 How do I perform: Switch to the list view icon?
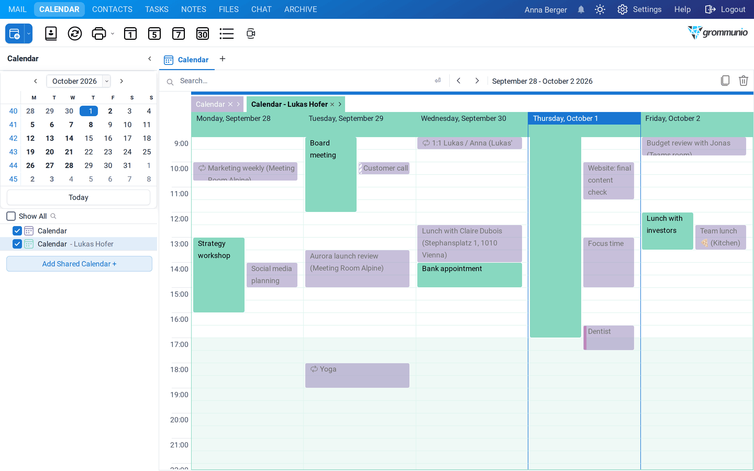pyautogui.click(x=227, y=33)
